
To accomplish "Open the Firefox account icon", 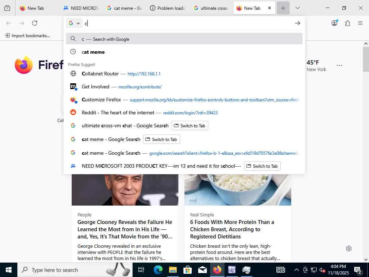I will tap(335, 23).
